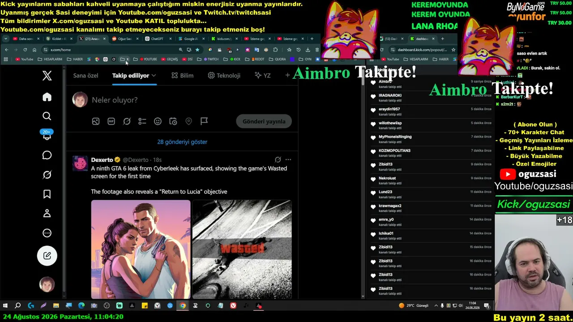Open Dexerto's profile name link
The width and height of the screenshot is (573, 322).
pos(102,160)
